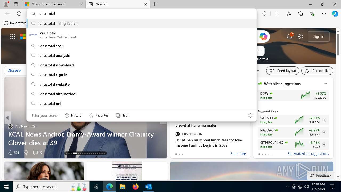Go to the previous story in the carousel
Screen dimensions: 341x192
[x=7, y=118]
